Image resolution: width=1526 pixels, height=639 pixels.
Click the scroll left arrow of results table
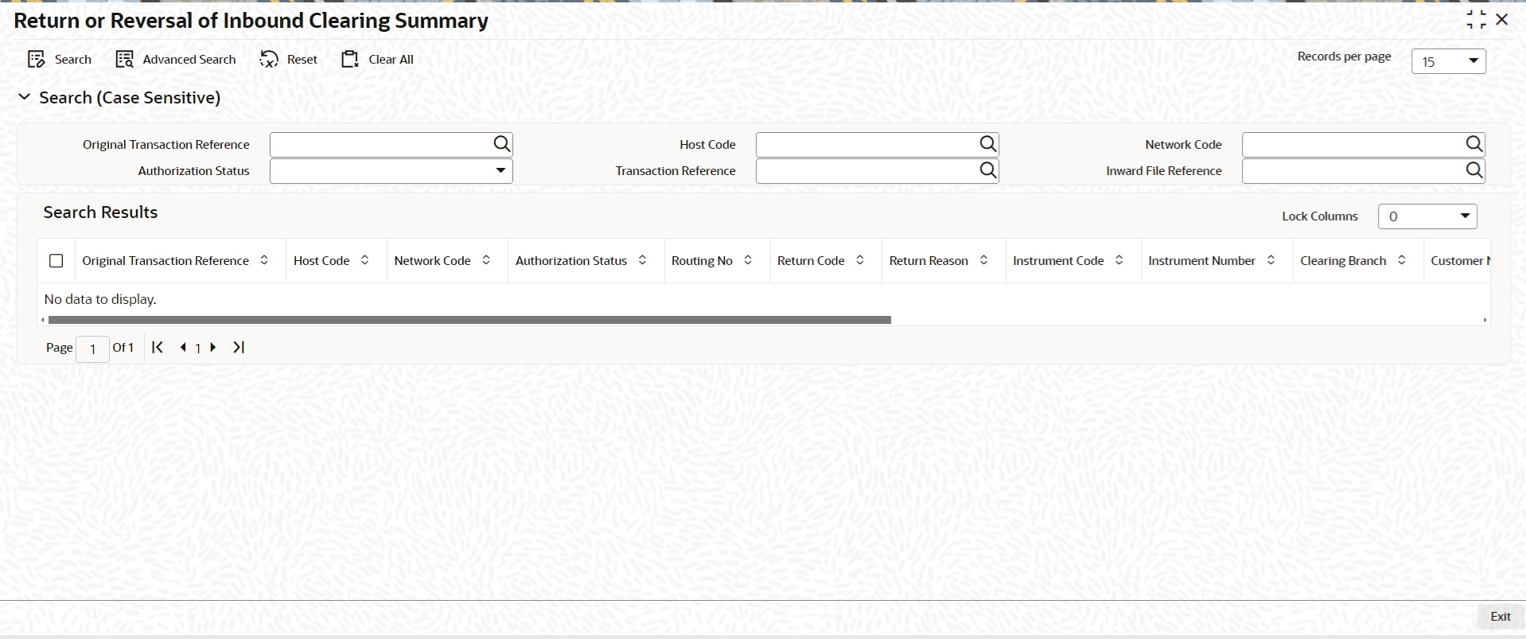pyautogui.click(x=43, y=320)
